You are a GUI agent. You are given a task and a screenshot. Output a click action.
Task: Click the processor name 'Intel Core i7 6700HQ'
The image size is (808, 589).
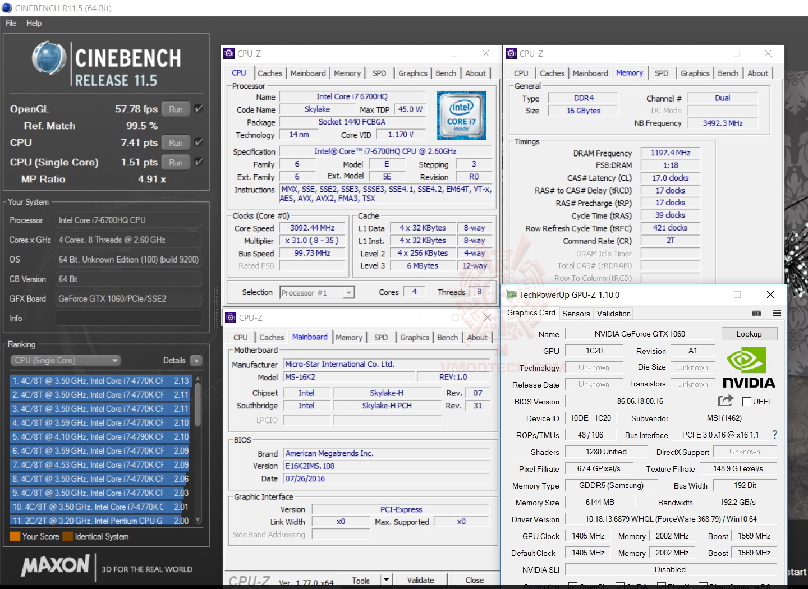[x=352, y=96]
